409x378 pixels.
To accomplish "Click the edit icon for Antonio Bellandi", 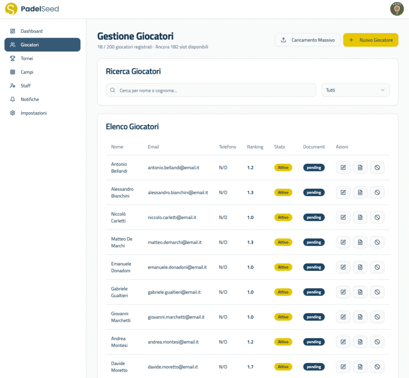I will [x=343, y=168].
